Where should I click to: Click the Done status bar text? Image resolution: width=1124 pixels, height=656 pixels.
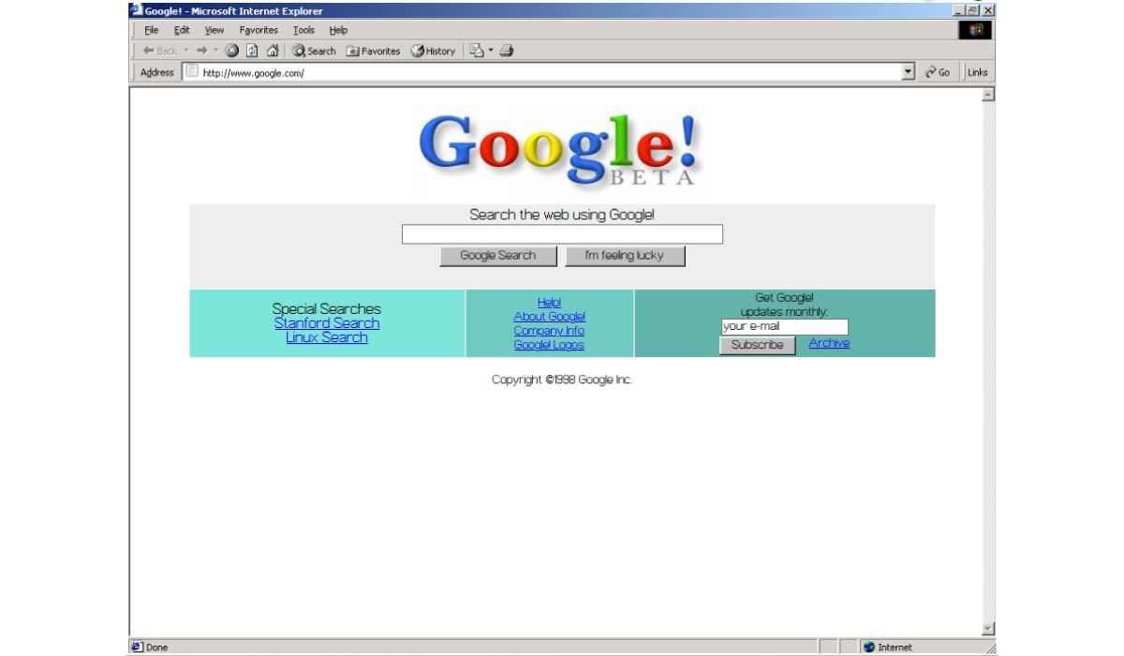(x=157, y=648)
